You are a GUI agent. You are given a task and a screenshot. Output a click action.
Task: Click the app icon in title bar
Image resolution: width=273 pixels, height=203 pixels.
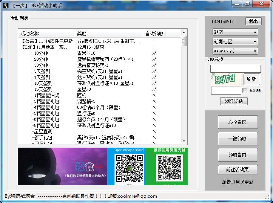pos(6,5)
